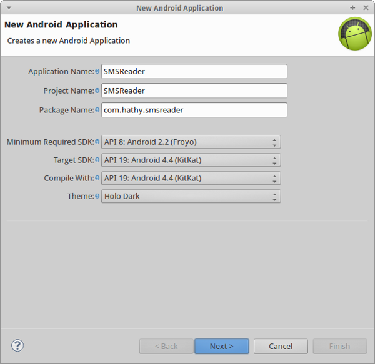Click the disabled Back button
375x364 pixels.
[166, 346]
